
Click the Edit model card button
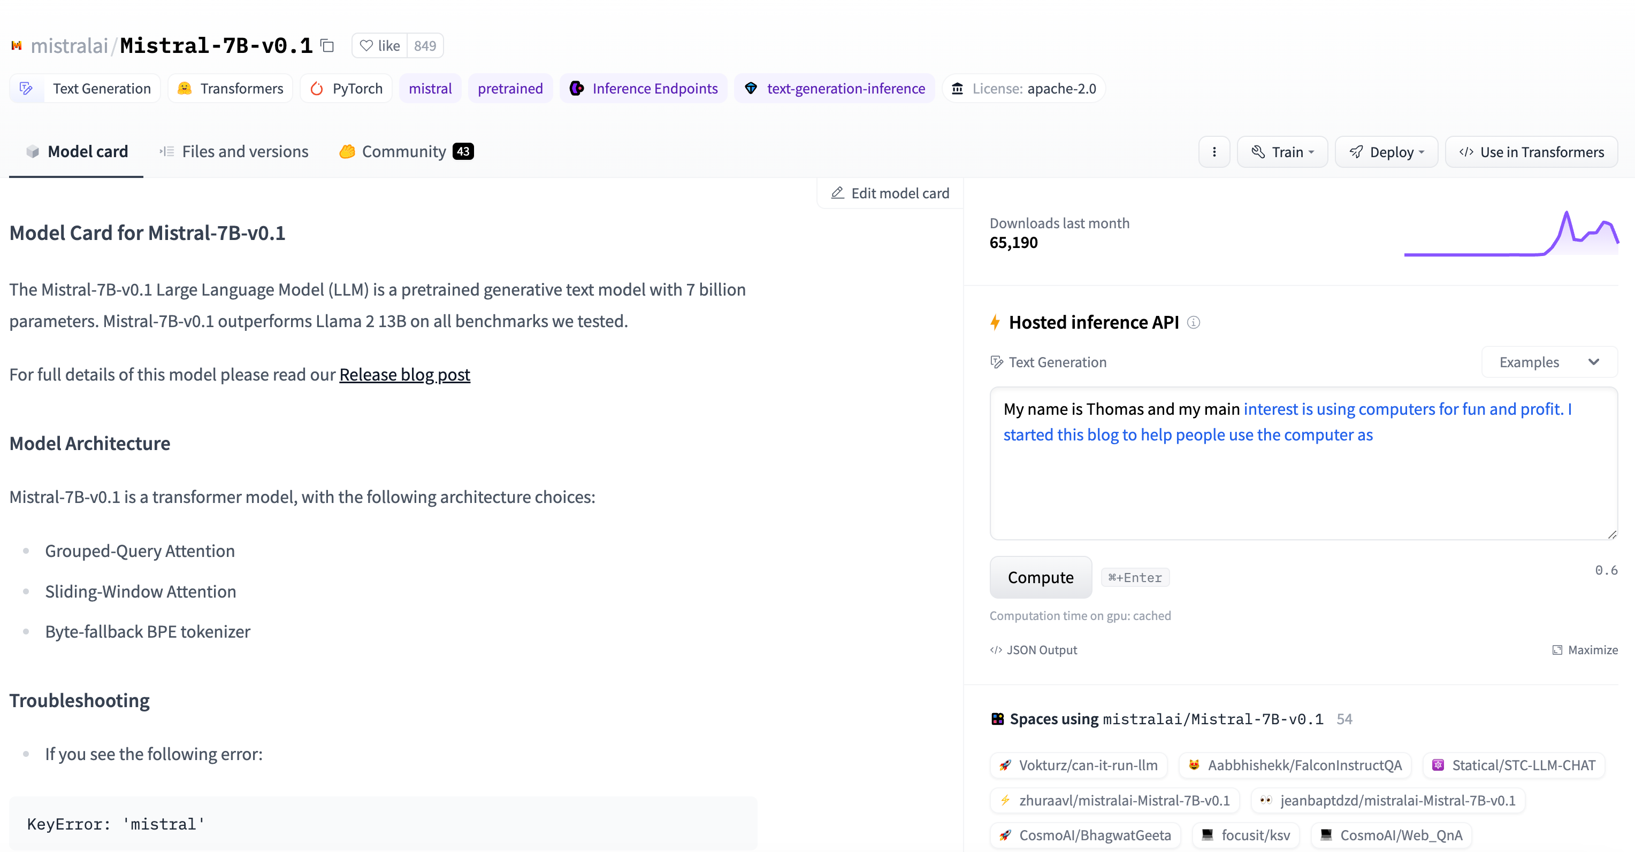[890, 193]
